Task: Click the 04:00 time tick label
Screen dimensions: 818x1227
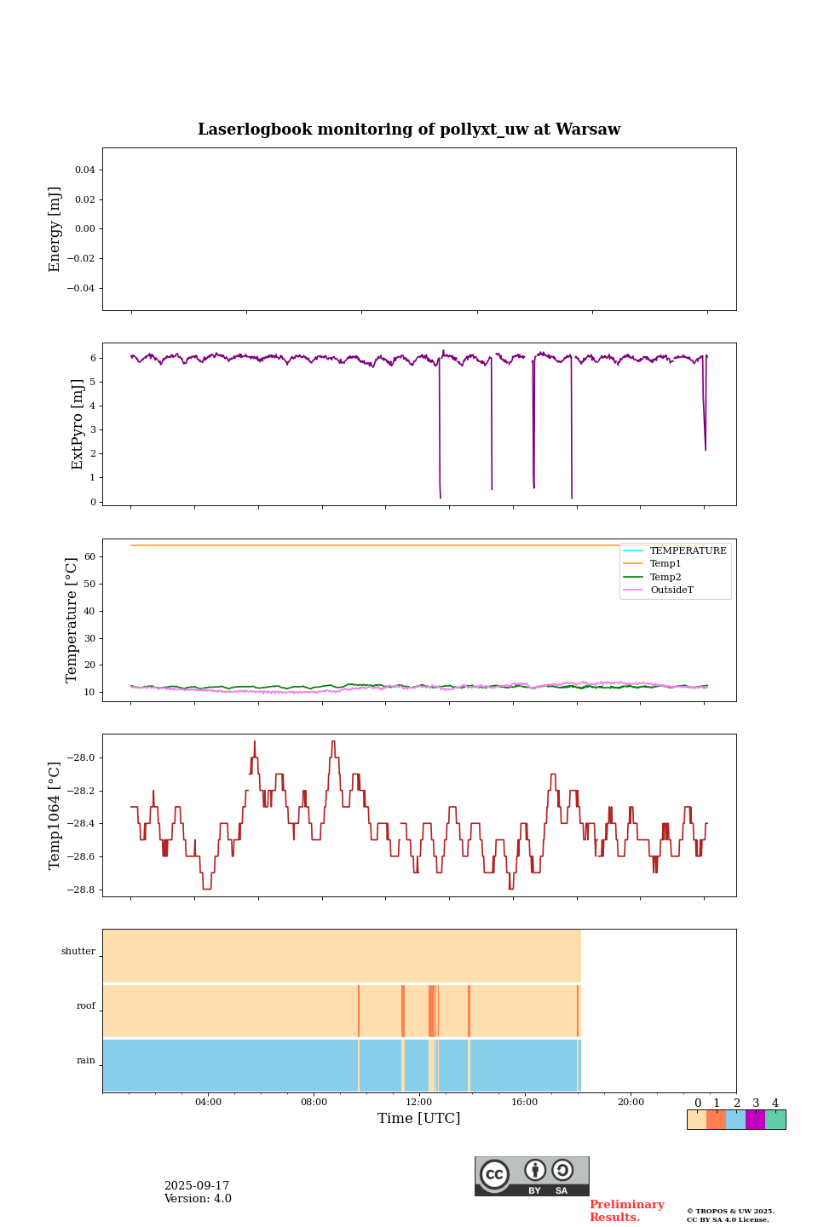Action: tap(208, 1102)
